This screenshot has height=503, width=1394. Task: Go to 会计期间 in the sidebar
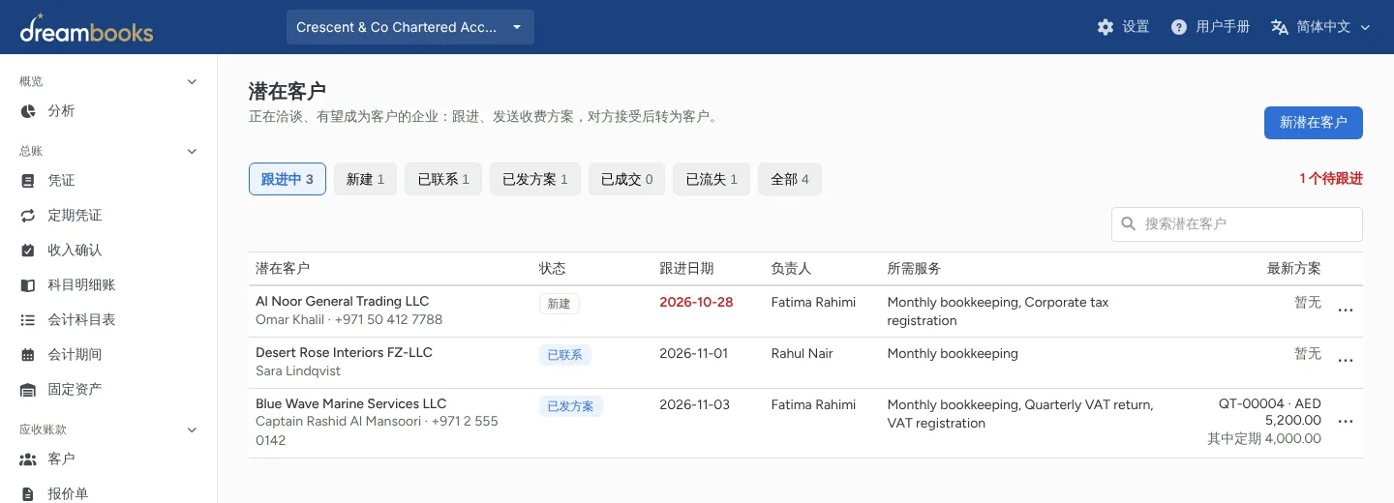(x=75, y=355)
